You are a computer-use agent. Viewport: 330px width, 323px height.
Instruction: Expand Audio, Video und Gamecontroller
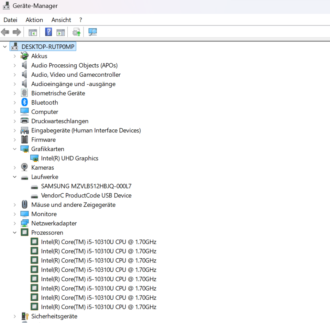14,75
